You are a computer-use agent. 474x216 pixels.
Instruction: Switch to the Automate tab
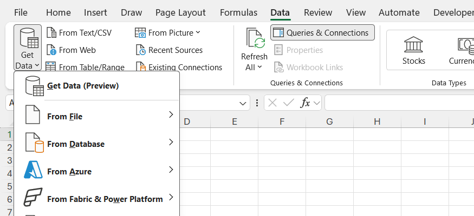[399, 12]
